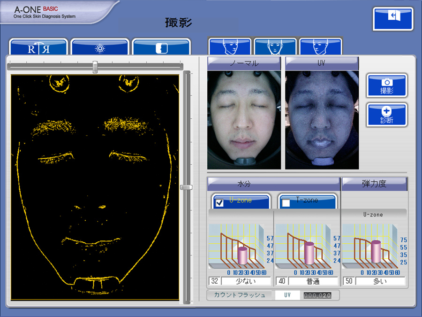The image size is (422, 317).
Task: Choose the front-facing face capture icon
Action: (275, 47)
